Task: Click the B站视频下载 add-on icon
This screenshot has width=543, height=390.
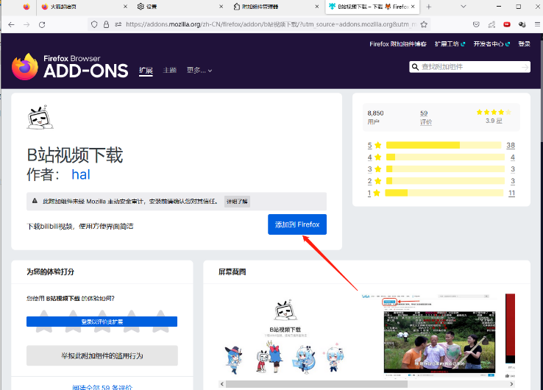Action: [40, 117]
